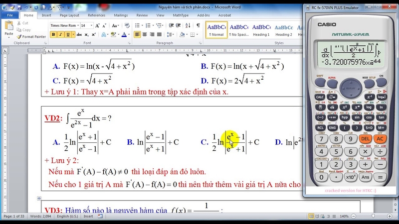Screen dimensions: 399x224
Task: Toggle align text left
Action: tap(137, 34)
